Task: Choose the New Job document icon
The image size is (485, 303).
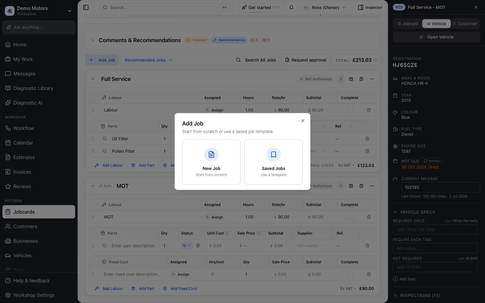Action: (x=212, y=155)
